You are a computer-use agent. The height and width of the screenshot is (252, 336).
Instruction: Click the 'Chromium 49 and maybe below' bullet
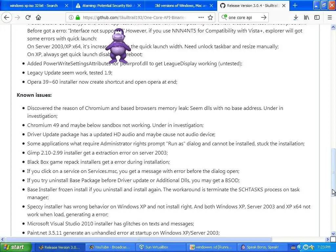click(115, 125)
